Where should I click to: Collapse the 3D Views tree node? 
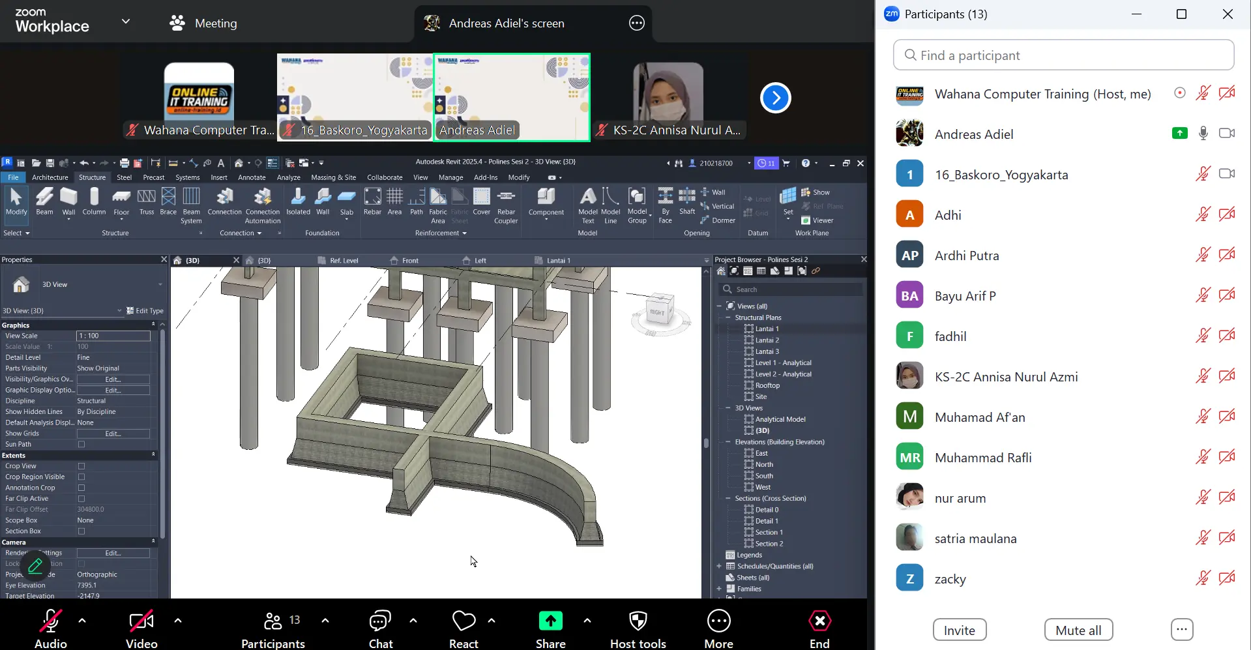(x=728, y=408)
